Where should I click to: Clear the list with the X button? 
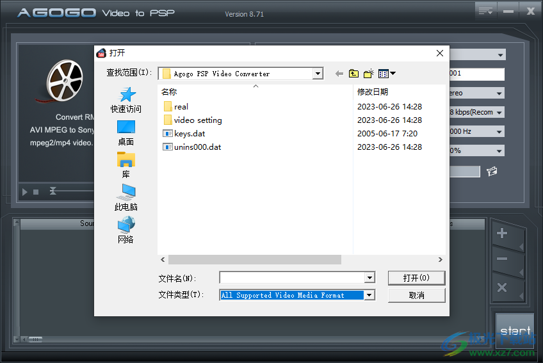(x=502, y=287)
